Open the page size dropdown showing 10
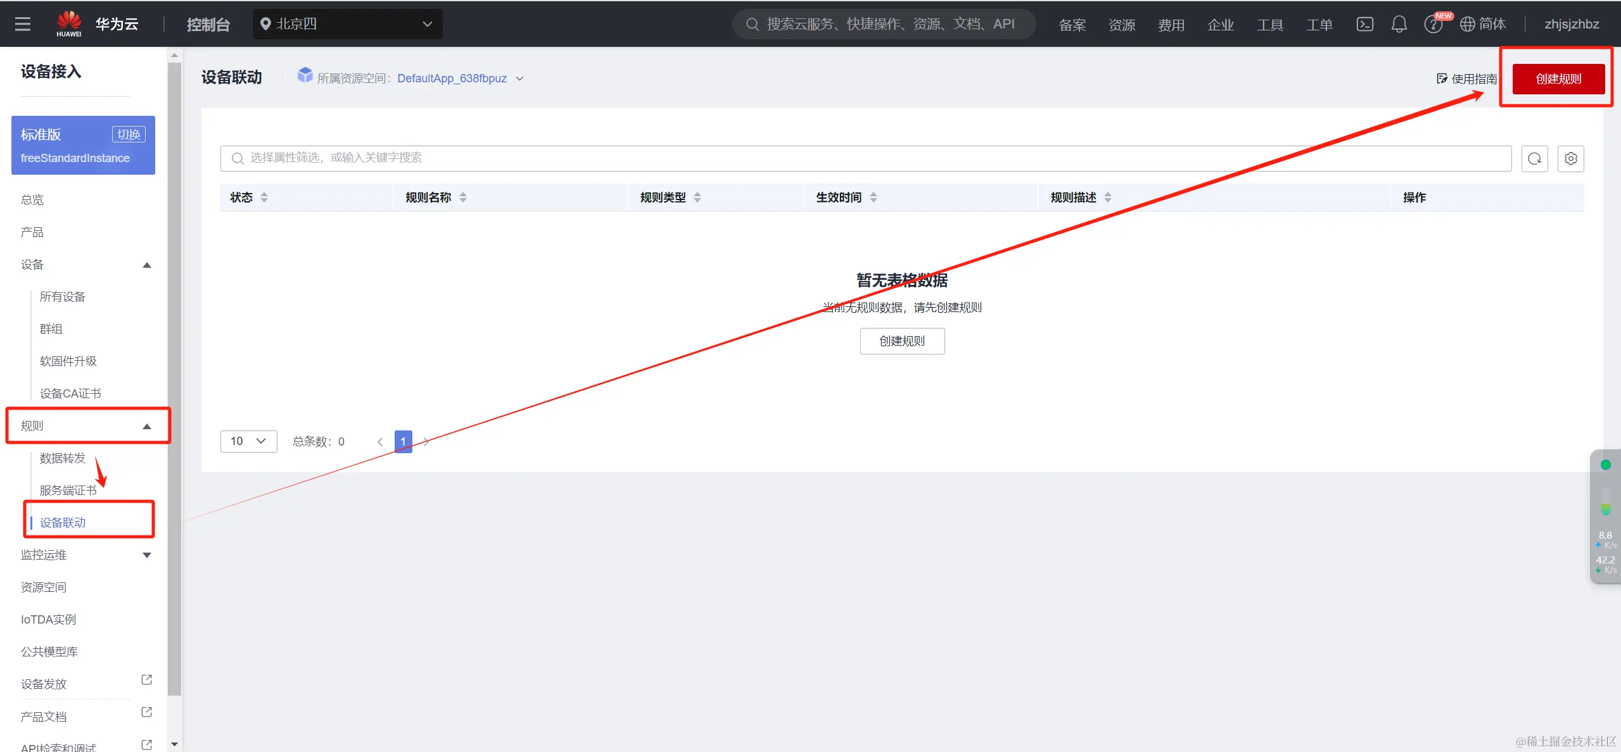 [248, 441]
